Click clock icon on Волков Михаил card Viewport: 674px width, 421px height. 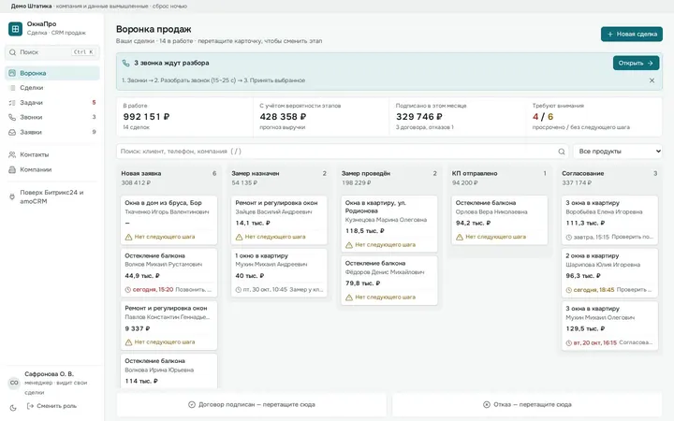click(127, 290)
